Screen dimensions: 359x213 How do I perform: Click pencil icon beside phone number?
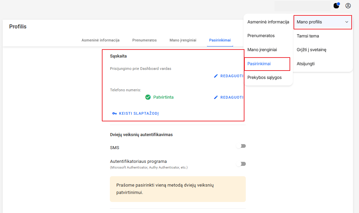pyautogui.click(x=216, y=97)
